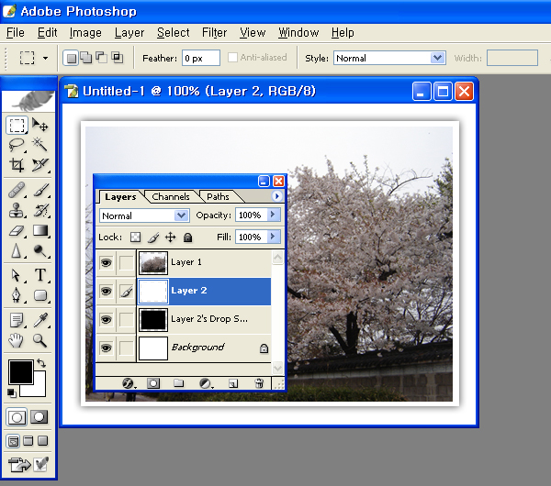Select the Blur tool
Viewport: 551px width, 486px height.
17,250
